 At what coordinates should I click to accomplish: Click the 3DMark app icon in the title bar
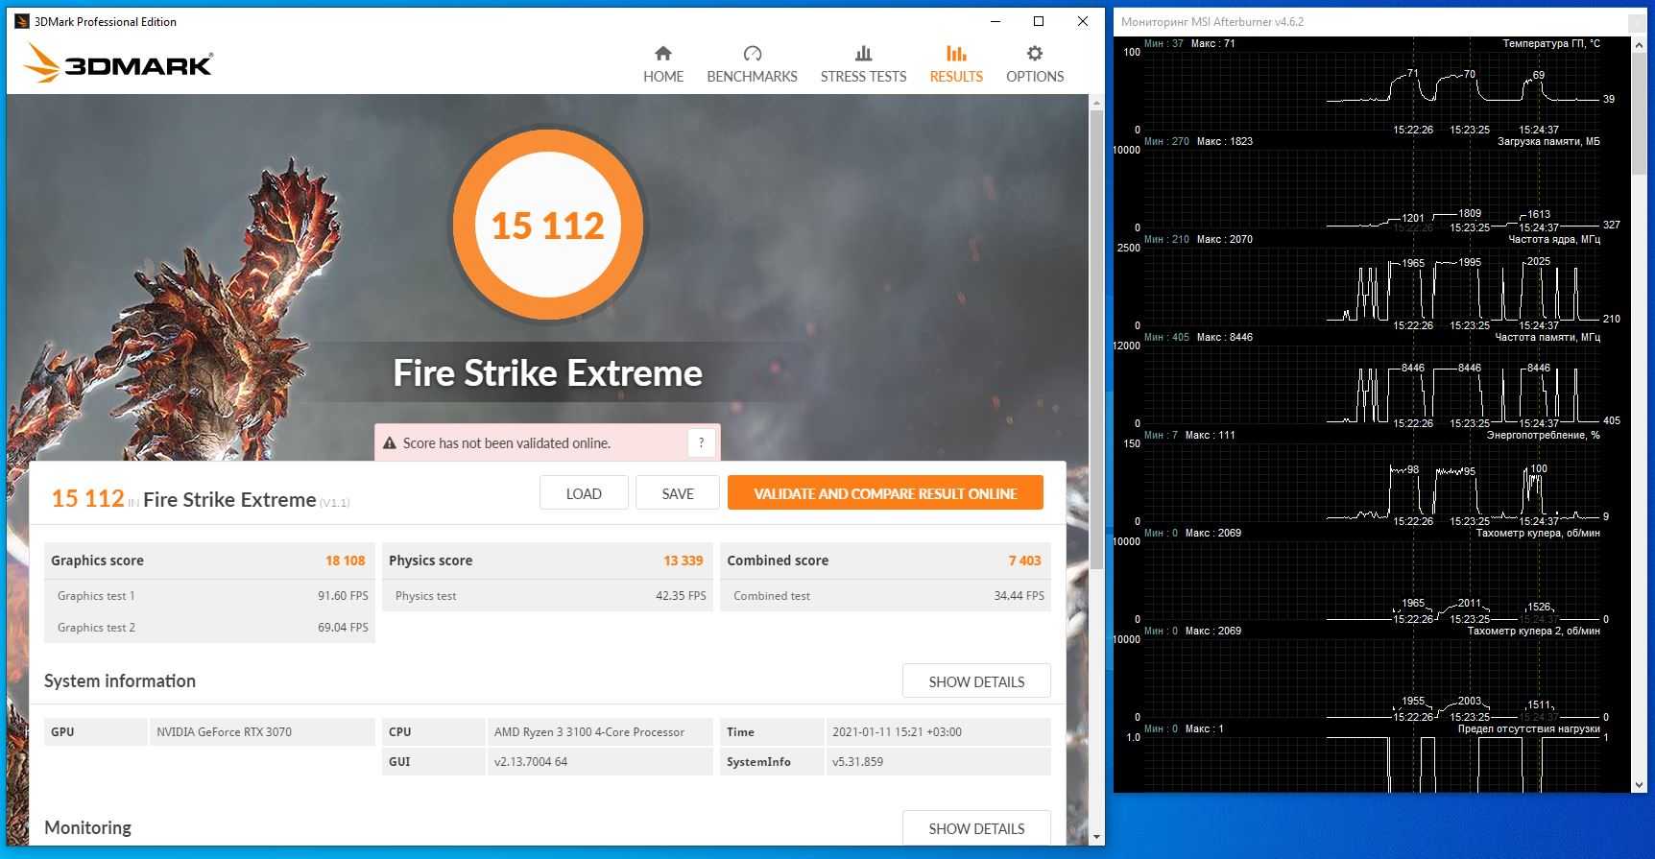coord(22,21)
